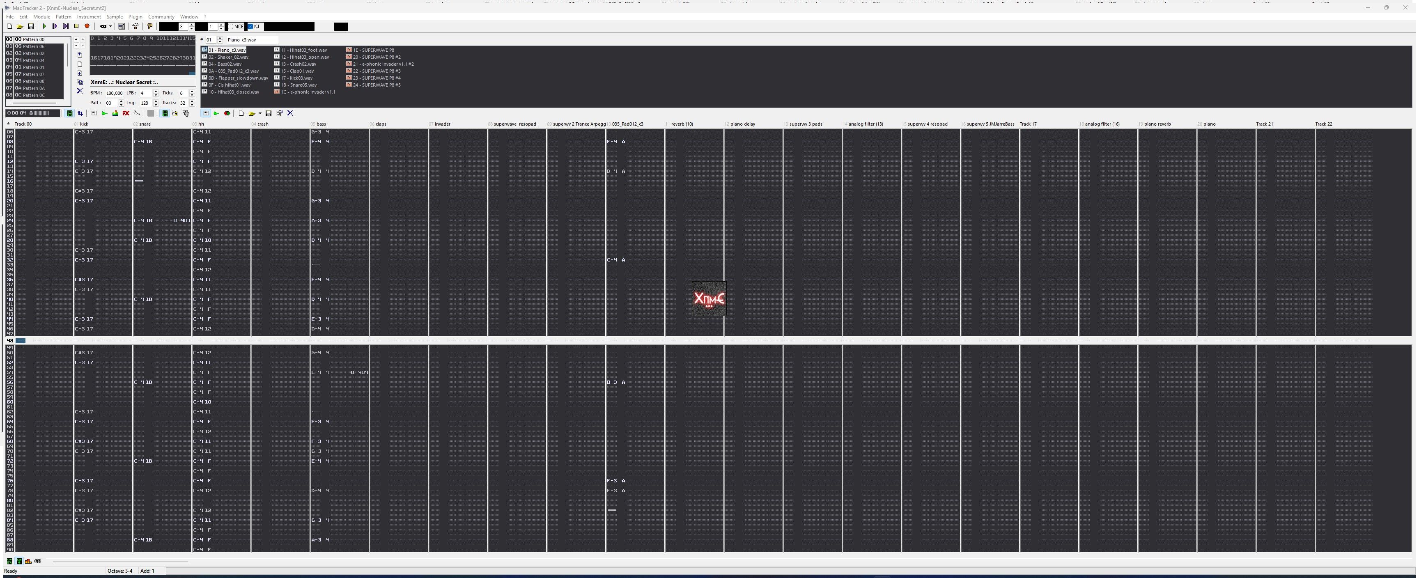Select 04 - Bass02.wav in instrument list
The image size is (1419, 578).
coord(225,64)
